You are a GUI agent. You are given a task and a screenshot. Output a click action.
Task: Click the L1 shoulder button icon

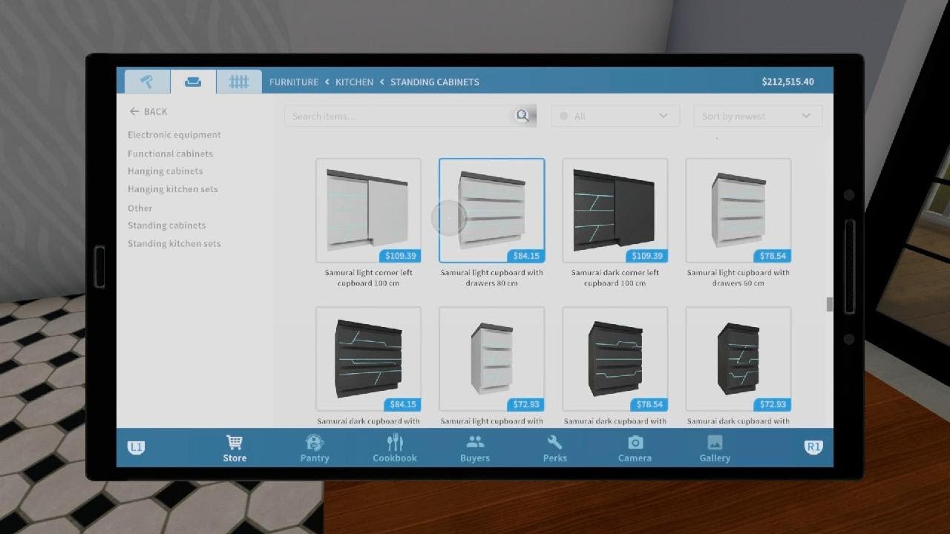pos(136,447)
